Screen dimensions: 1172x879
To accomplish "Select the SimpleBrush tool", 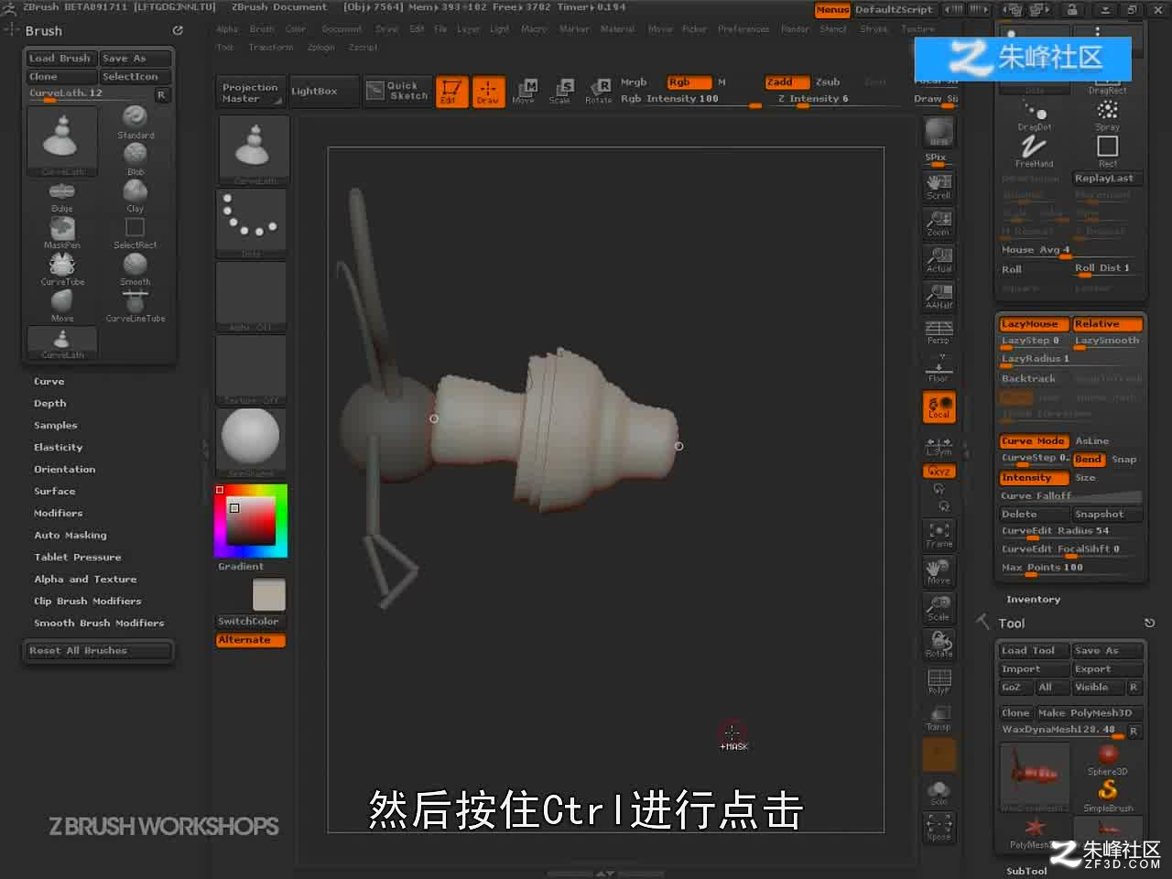I will click(1108, 795).
